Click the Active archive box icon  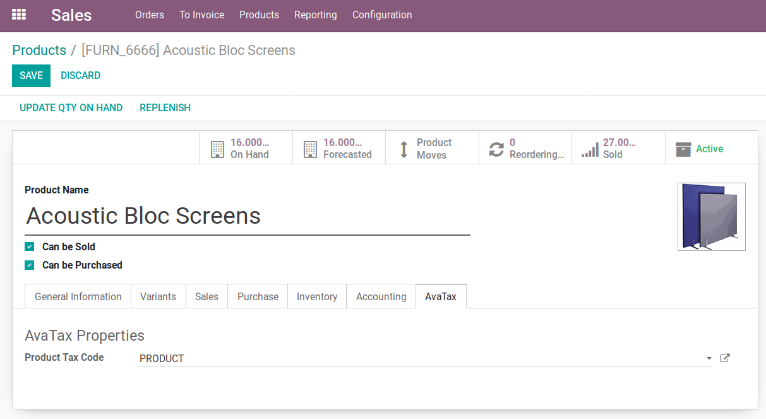pos(683,149)
